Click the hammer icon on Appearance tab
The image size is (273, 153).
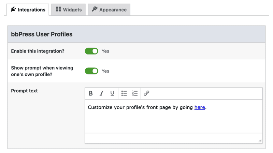tap(95, 9)
